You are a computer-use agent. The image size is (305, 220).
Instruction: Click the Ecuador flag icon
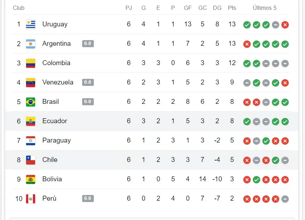click(x=32, y=121)
